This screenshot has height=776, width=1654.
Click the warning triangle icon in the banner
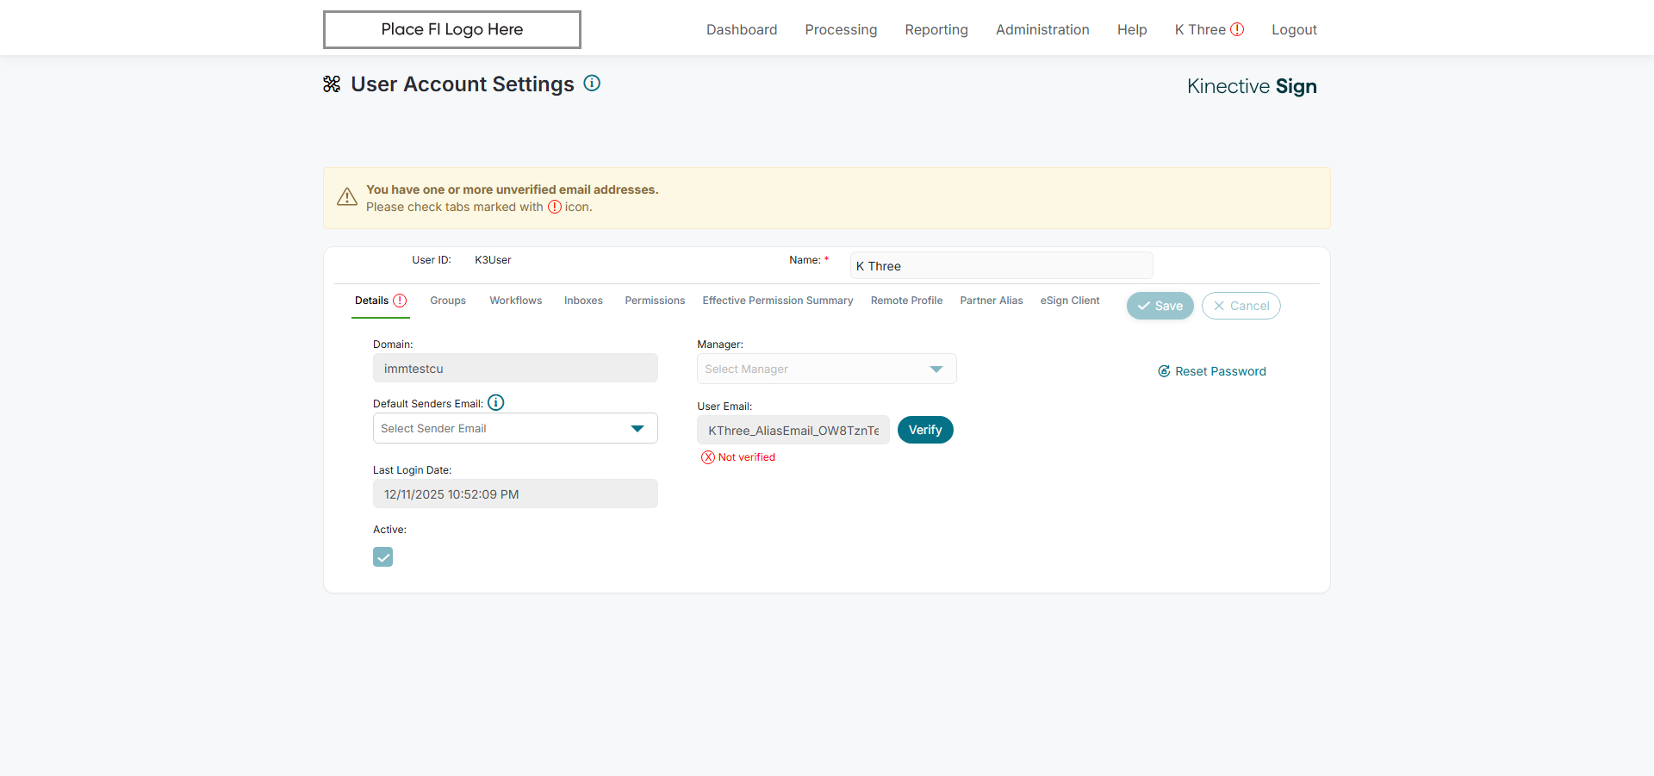347,197
